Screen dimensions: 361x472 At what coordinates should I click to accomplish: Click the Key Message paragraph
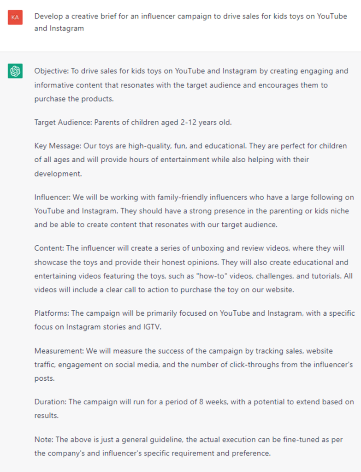[x=190, y=159]
